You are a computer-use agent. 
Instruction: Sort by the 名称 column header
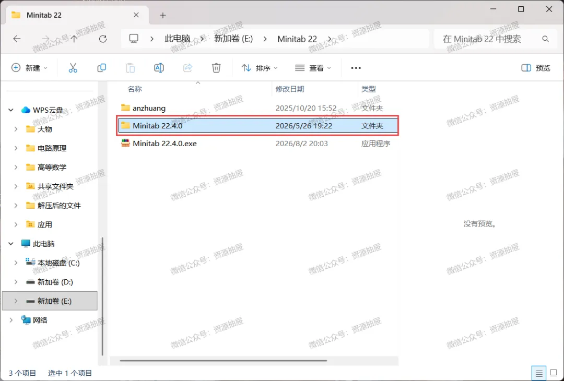[135, 89]
